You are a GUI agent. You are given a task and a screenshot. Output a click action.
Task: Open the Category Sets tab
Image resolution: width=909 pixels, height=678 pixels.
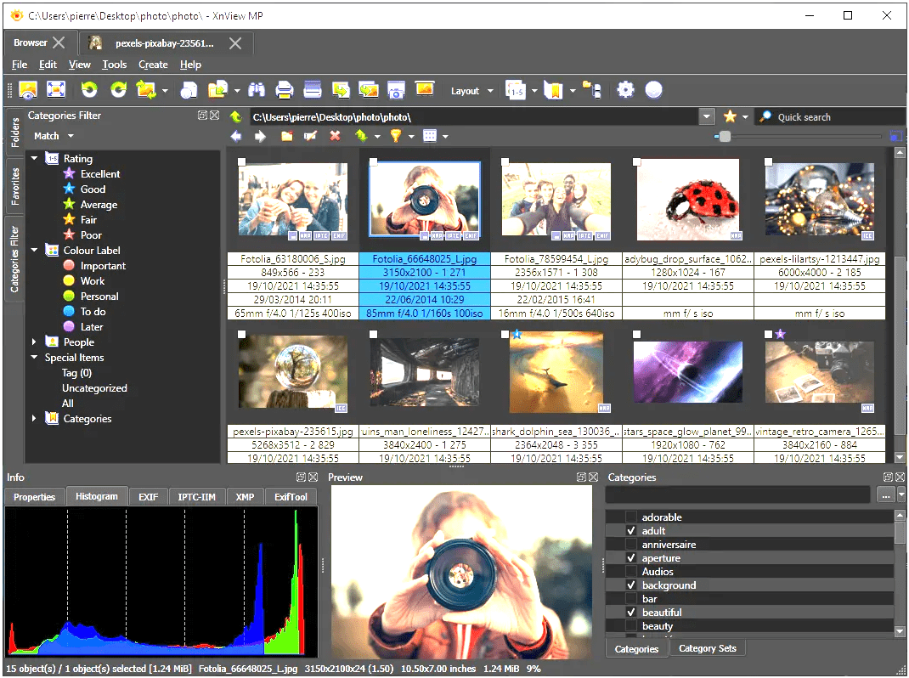(708, 648)
